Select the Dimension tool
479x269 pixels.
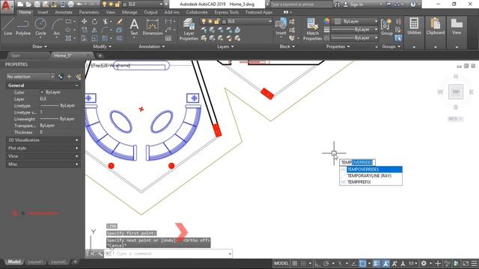(152, 27)
